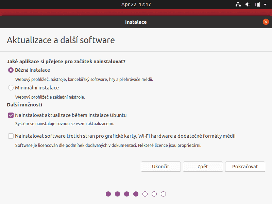Click Pokračovat to continue
The height and width of the screenshot is (204, 272).
tap(245, 167)
